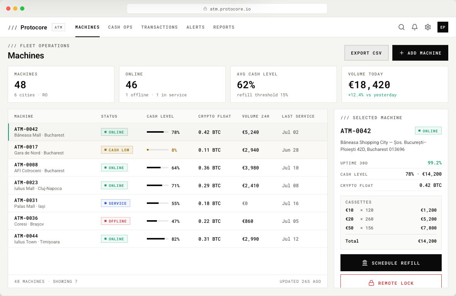Click the atm.protocore.io address bar
The image size is (456, 296).
point(227,9)
